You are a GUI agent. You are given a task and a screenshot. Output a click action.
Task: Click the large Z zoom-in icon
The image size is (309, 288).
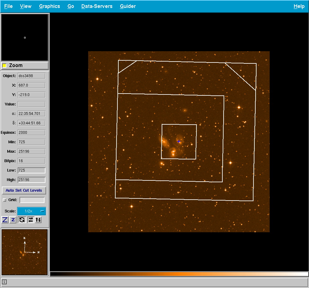click(x=5, y=220)
